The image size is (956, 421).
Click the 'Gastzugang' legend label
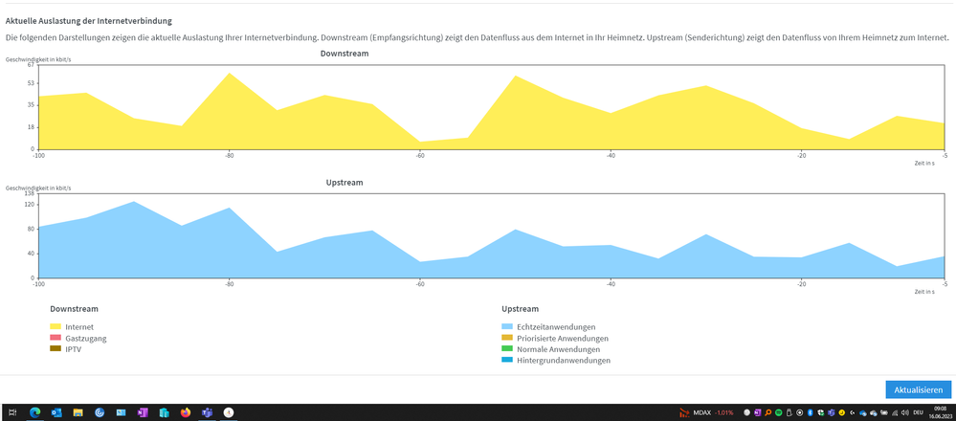pyautogui.click(x=86, y=338)
